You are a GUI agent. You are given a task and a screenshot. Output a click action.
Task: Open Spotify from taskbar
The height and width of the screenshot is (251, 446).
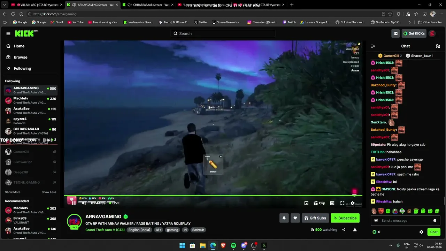click(x=233, y=245)
